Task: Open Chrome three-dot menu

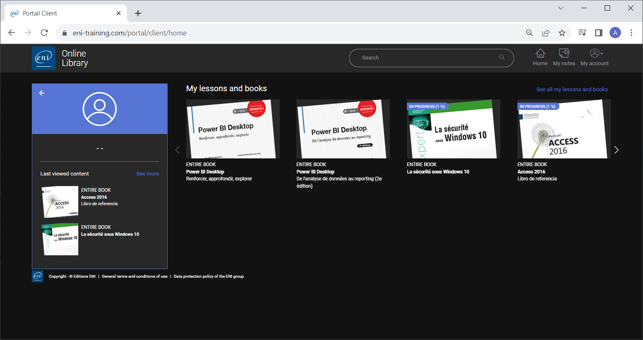Action: (x=631, y=33)
